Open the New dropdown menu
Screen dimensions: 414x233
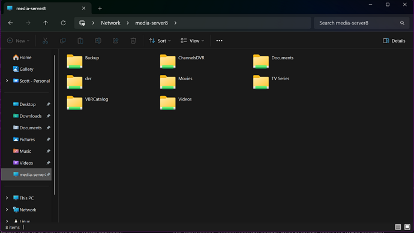[x=18, y=41]
